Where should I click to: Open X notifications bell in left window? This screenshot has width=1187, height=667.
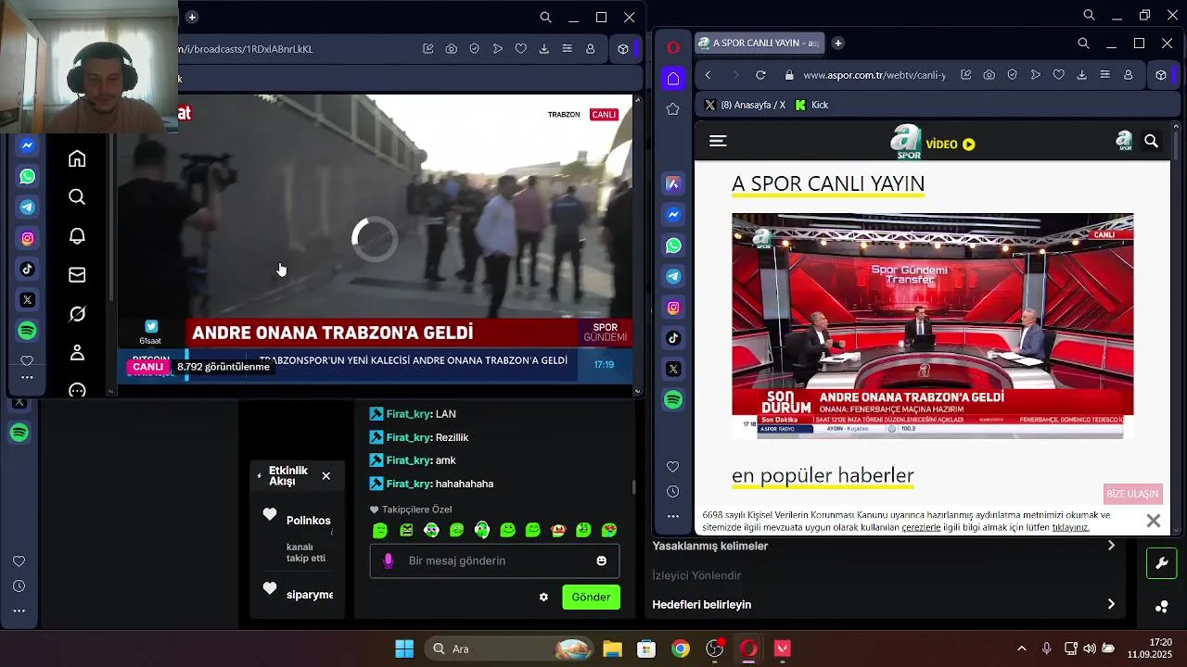click(x=77, y=235)
